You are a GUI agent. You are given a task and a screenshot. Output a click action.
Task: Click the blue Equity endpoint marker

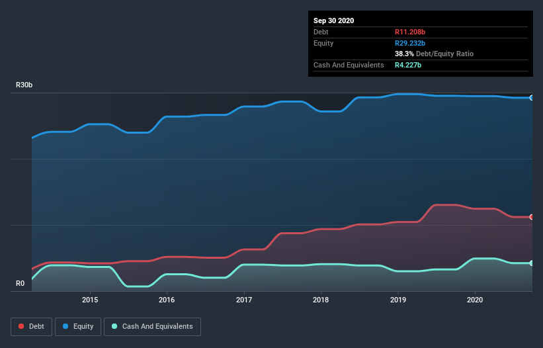532,98
